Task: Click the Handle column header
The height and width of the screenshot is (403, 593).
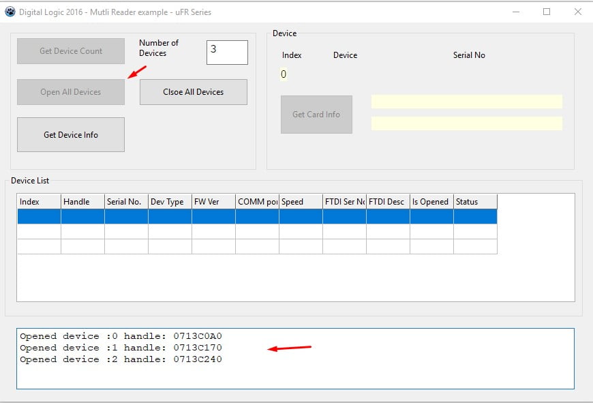Action: [82, 202]
